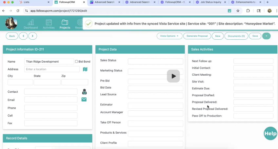The image size is (278, 149).
Task: Click the Site Visit date field
Action: coord(253,82)
